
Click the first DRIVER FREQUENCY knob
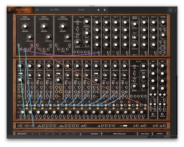pyautogui.click(x=21, y=66)
